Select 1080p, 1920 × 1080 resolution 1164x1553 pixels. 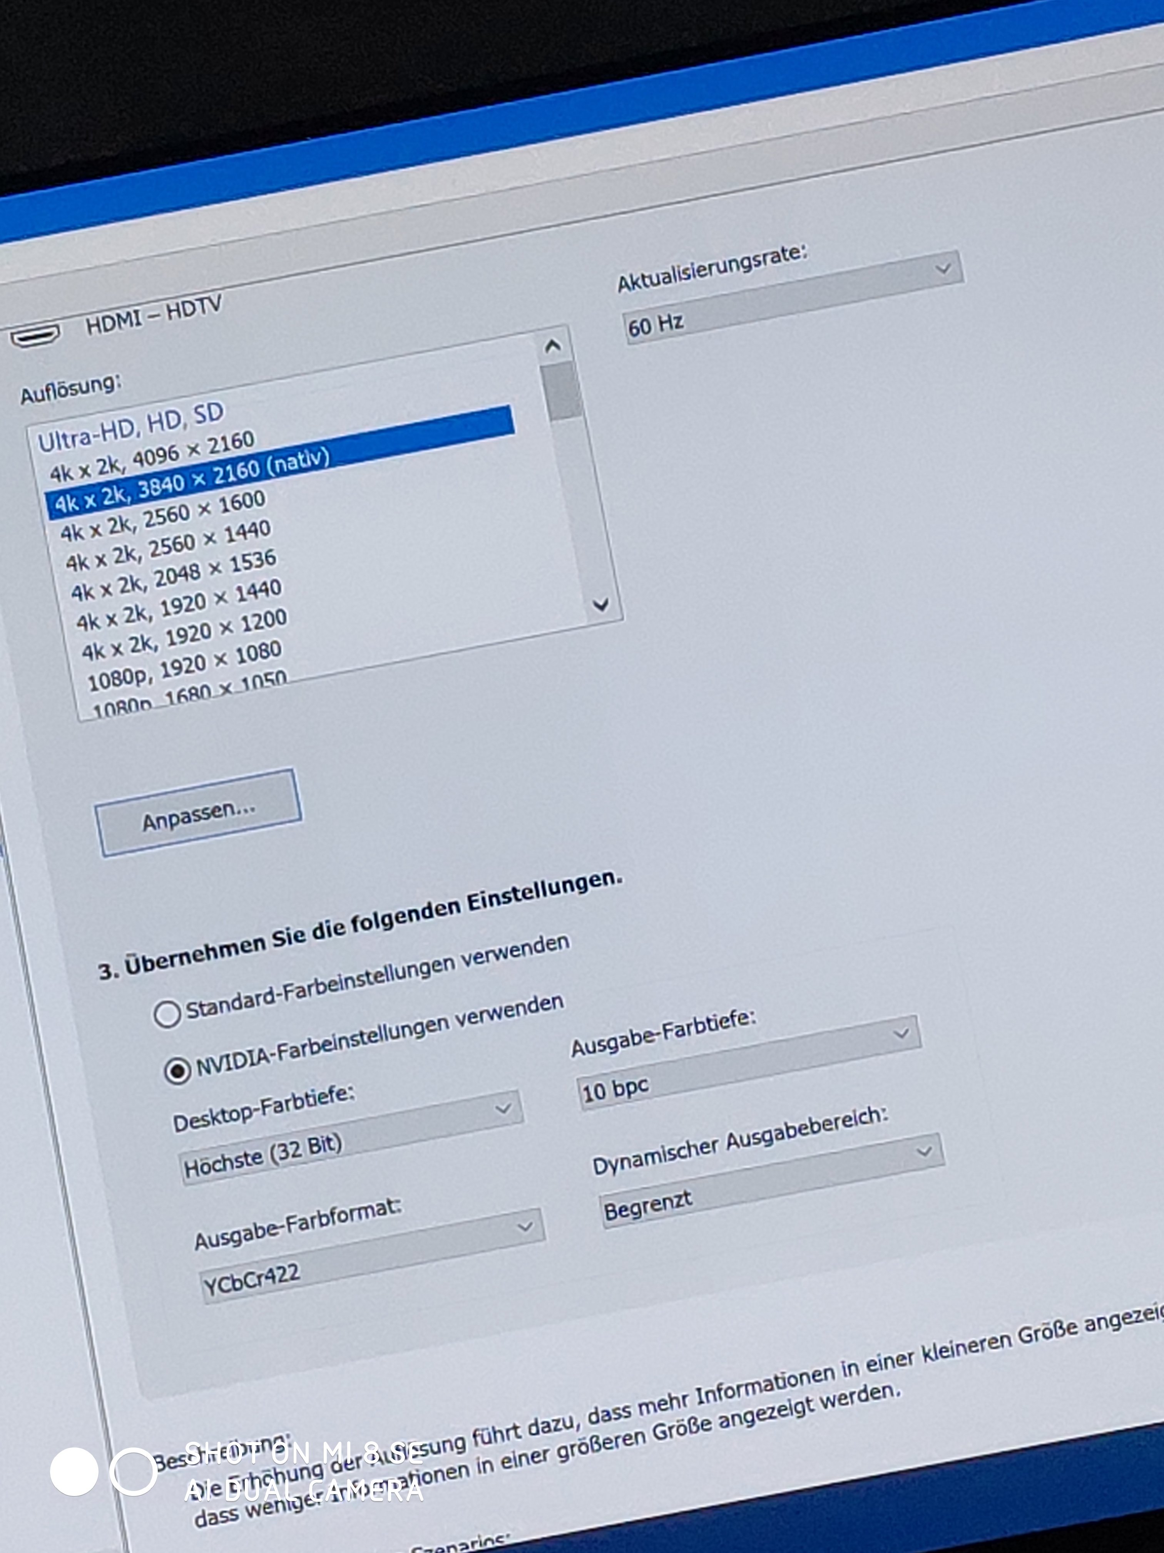click(184, 666)
